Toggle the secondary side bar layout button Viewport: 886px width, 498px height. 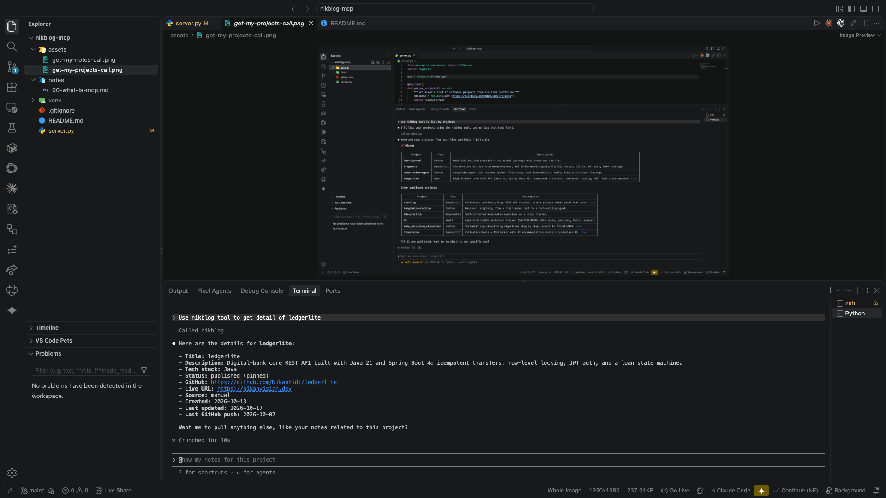tap(875, 9)
